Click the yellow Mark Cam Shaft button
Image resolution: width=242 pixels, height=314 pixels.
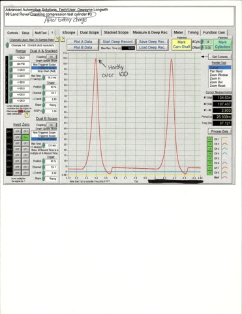(181, 44)
